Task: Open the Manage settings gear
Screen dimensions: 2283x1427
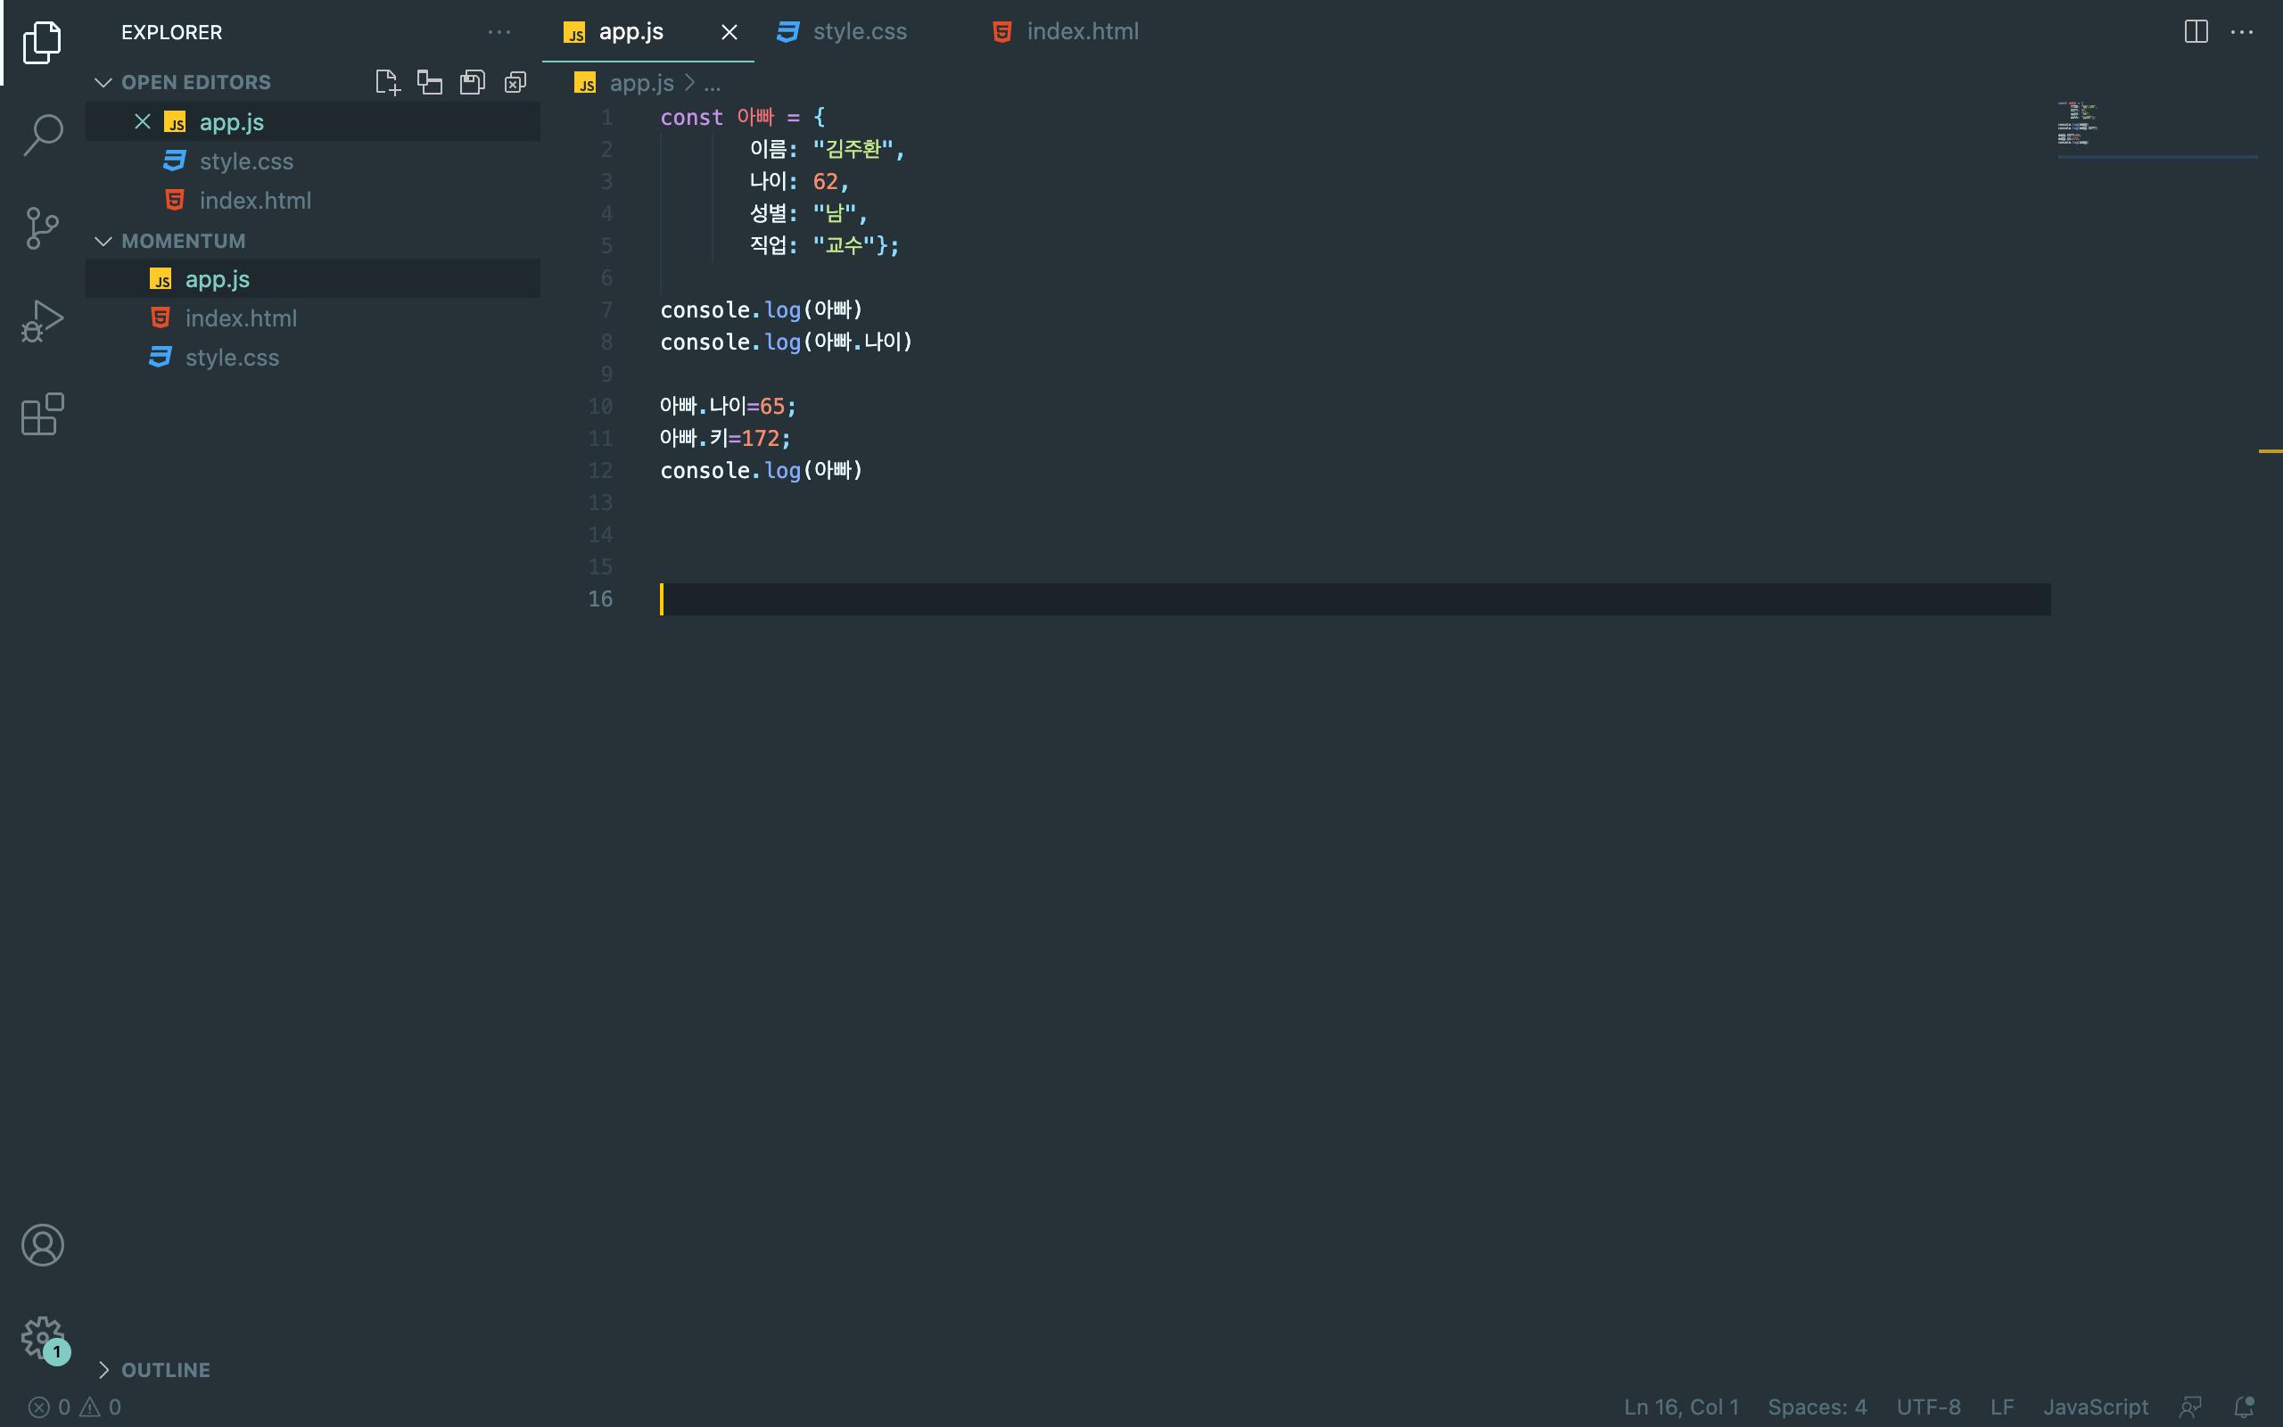Action: (x=43, y=1337)
